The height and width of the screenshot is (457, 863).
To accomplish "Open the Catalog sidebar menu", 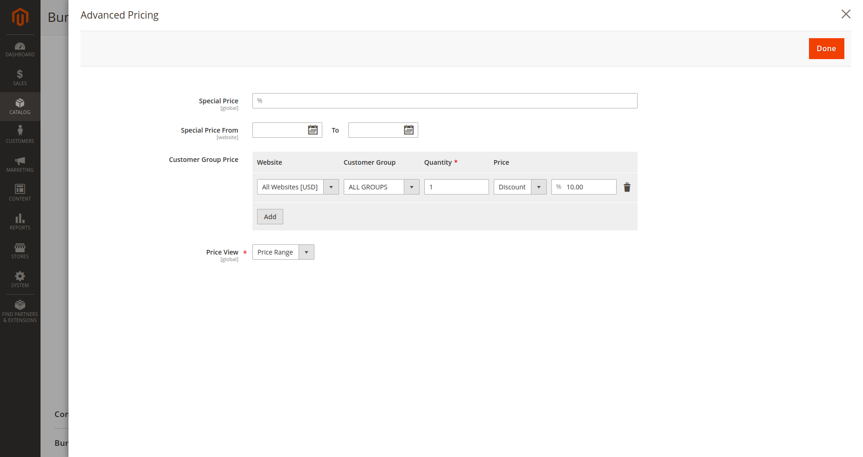I will [x=20, y=107].
